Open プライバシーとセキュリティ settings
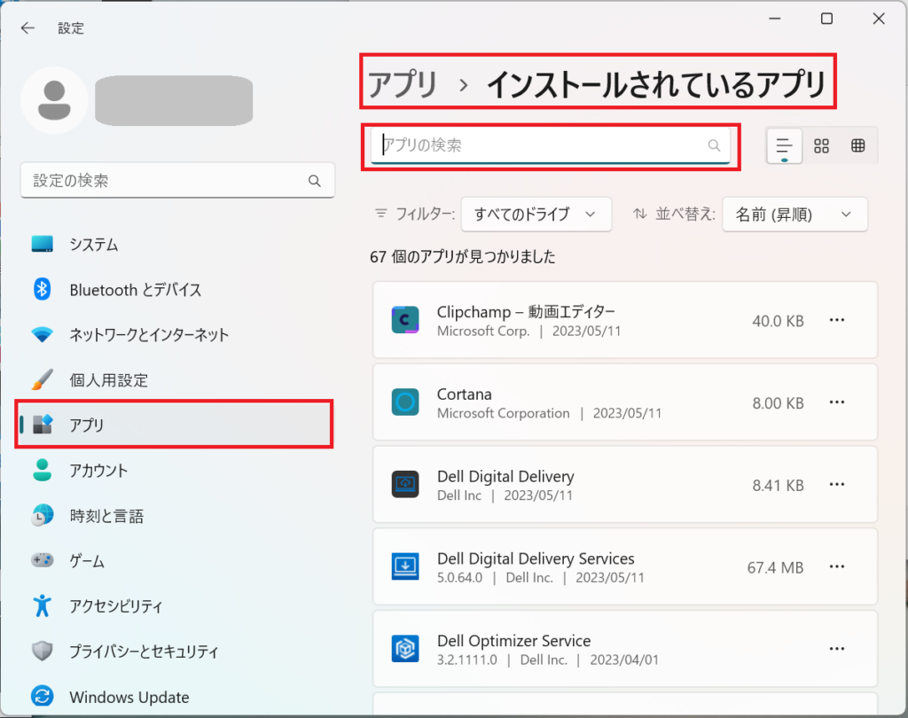908x718 pixels. coord(176,651)
